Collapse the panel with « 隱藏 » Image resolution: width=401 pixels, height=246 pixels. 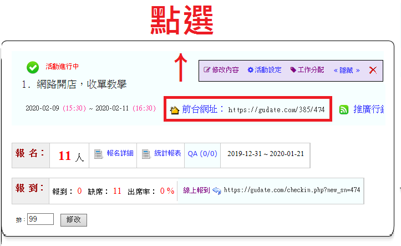click(x=347, y=70)
